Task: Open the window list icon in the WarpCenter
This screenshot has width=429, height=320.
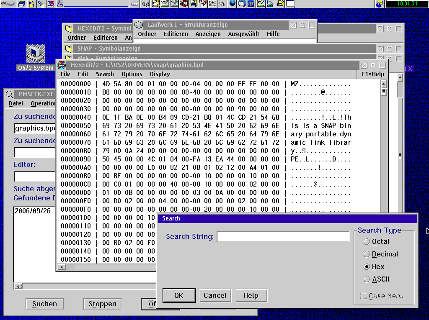Action: coord(22,3)
